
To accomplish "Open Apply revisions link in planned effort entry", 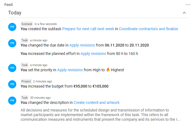I will (x=93, y=54).
